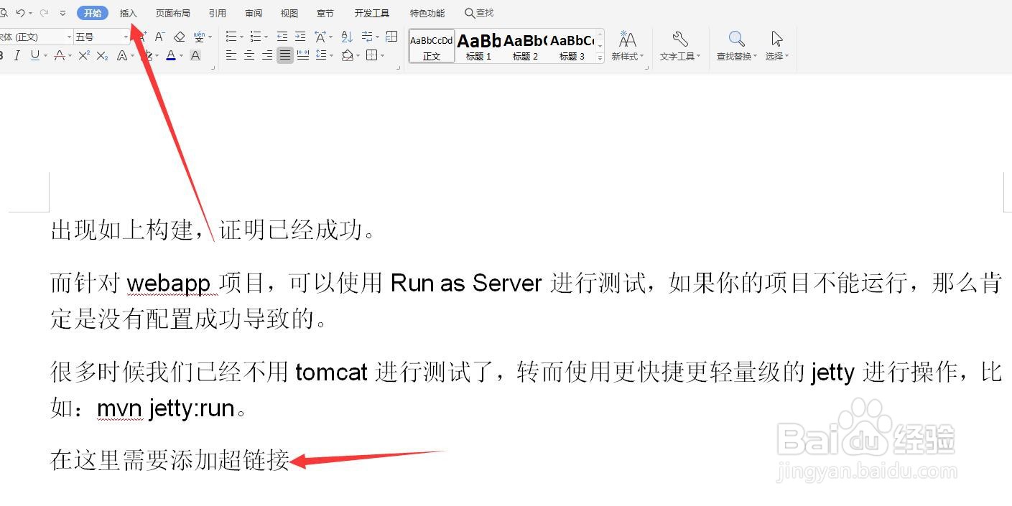Viewport: 1012px width, 506px height.
Task: Toggle character shading A icon
Action: 195,55
